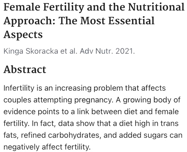This screenshot has height=152, width=187.
Task: Click the word 'trans' before fats
Action: pos(169,123)
